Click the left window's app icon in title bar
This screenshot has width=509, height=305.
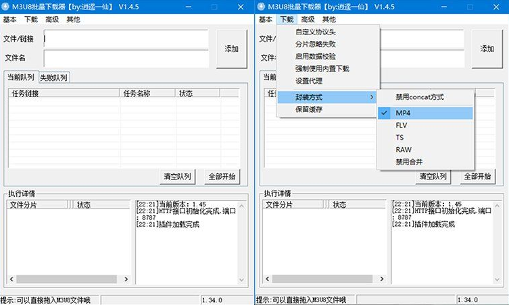[x=5, y=7]
